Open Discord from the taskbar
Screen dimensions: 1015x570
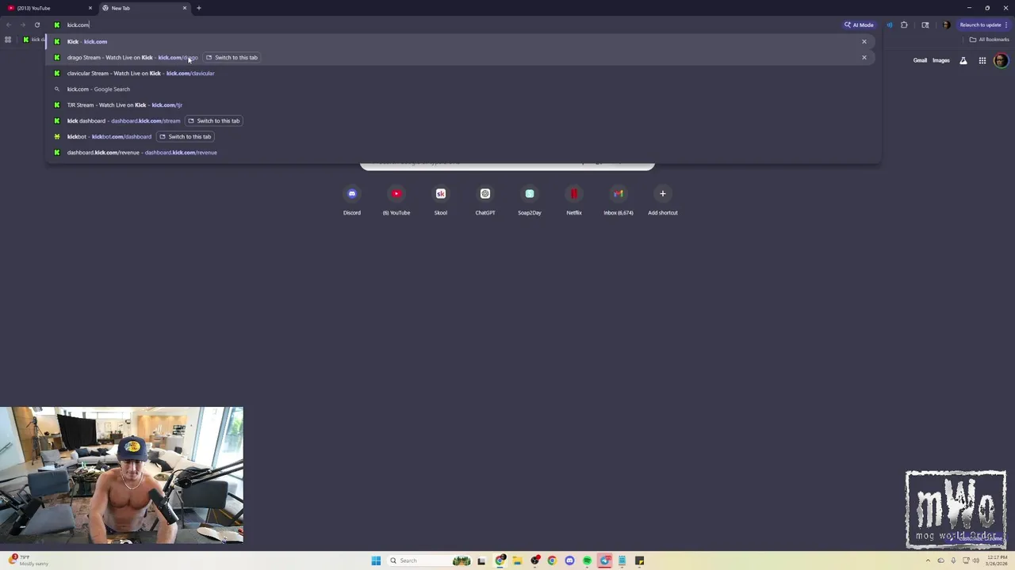[x=569, y=560]
